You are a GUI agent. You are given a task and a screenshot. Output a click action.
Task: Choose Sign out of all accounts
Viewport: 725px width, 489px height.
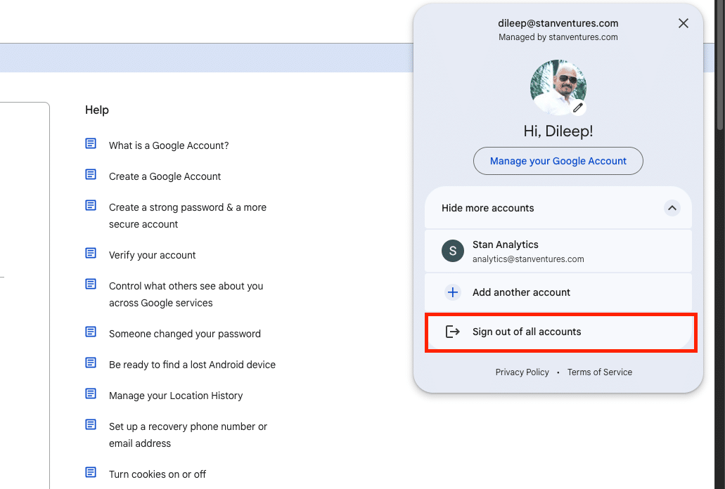(527, 332)
